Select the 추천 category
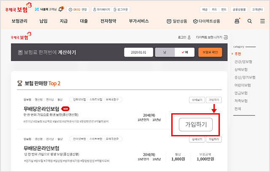 coord(238,54)
